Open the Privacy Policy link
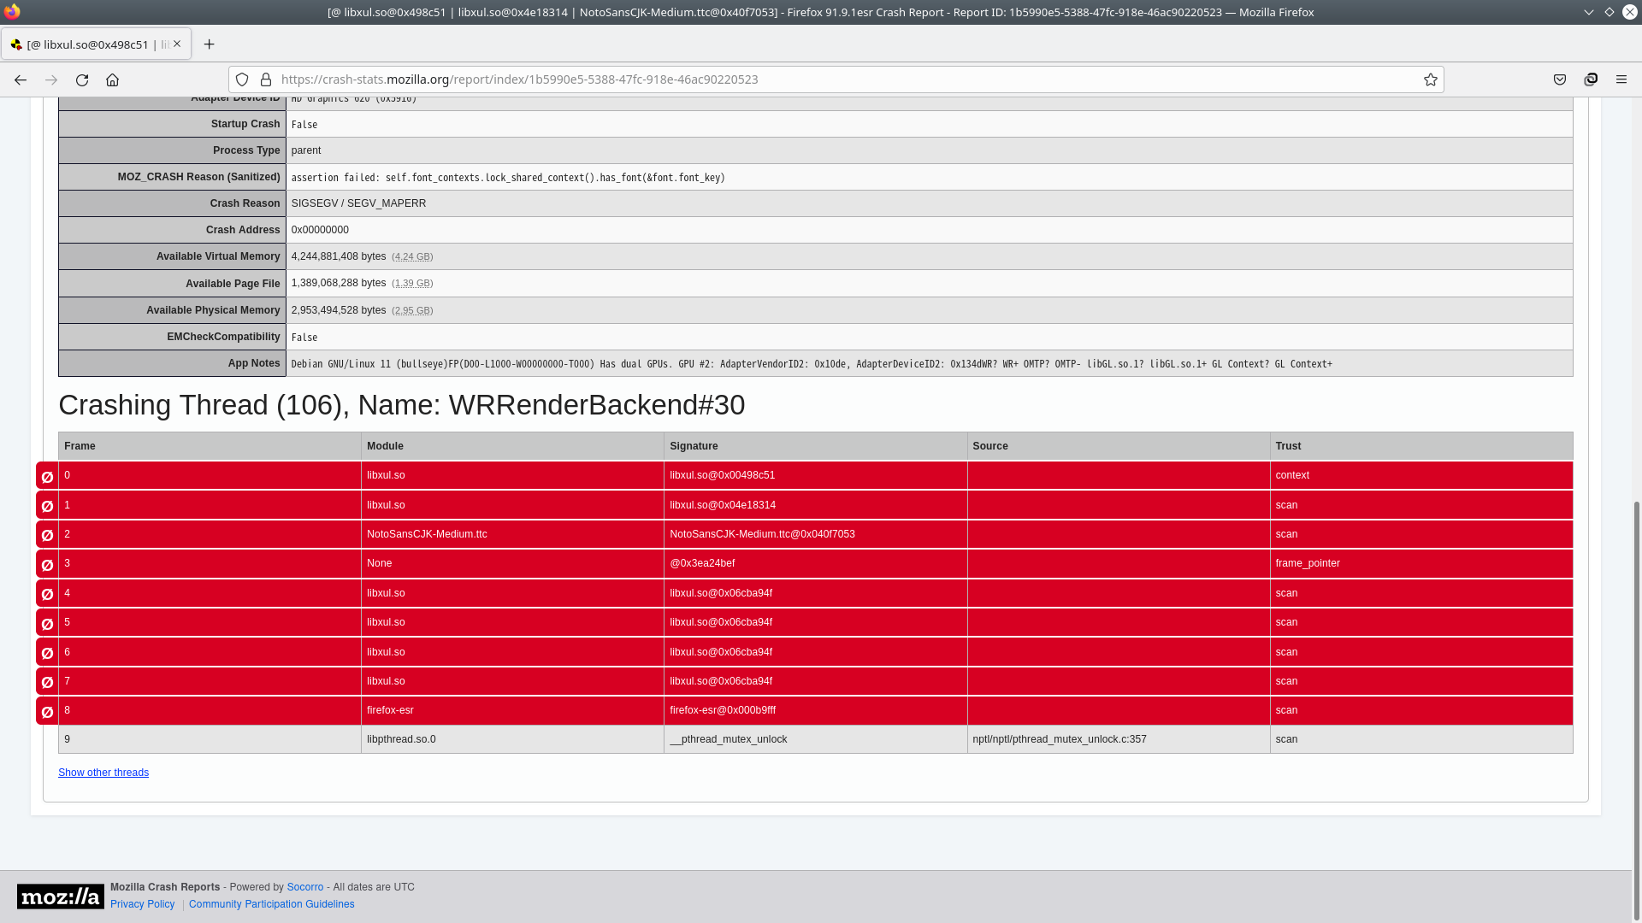Screen dimensions: 1642x923 pos(142,904)
